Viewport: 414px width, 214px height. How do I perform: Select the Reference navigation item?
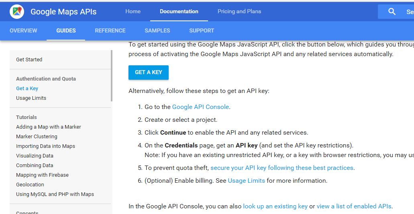[110, 31]
